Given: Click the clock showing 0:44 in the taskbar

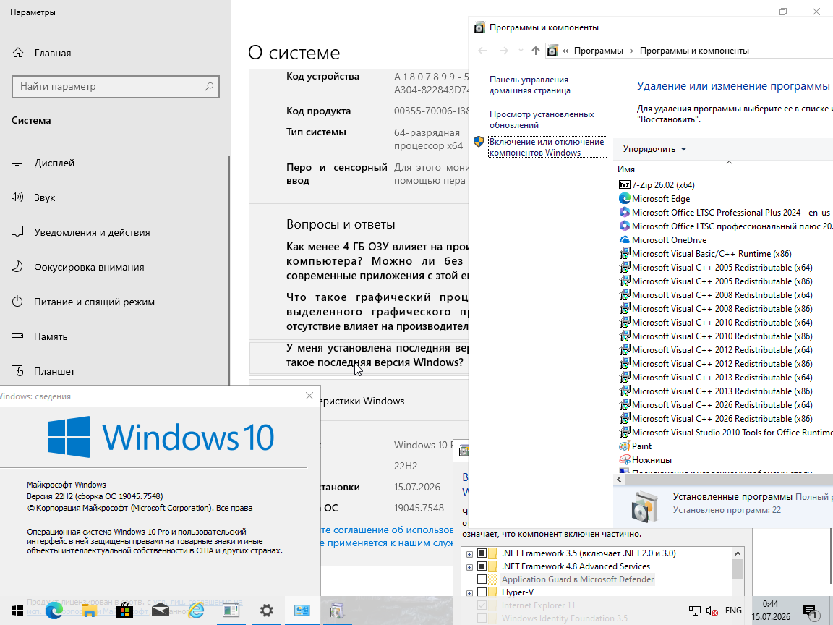Looking at the screenshot, I should (770, 604).
